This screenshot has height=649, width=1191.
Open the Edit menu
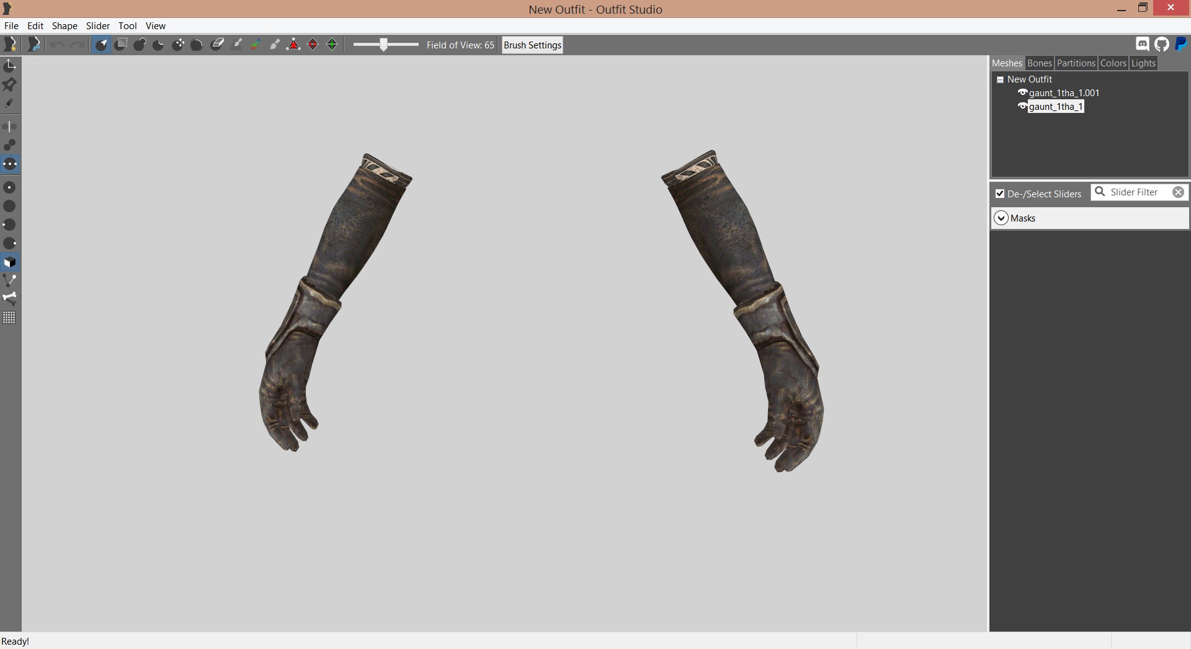tap(35, 25)
